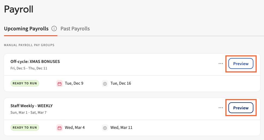Click calendar icon next to Tue, Dec 9
Image resolution: width=264 pixels, height=140 pixels.
click(60, 83)
